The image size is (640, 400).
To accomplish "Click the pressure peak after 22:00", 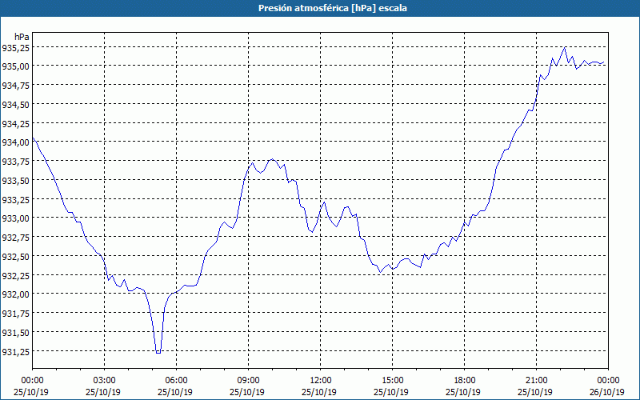I will (x=565, y=48).
